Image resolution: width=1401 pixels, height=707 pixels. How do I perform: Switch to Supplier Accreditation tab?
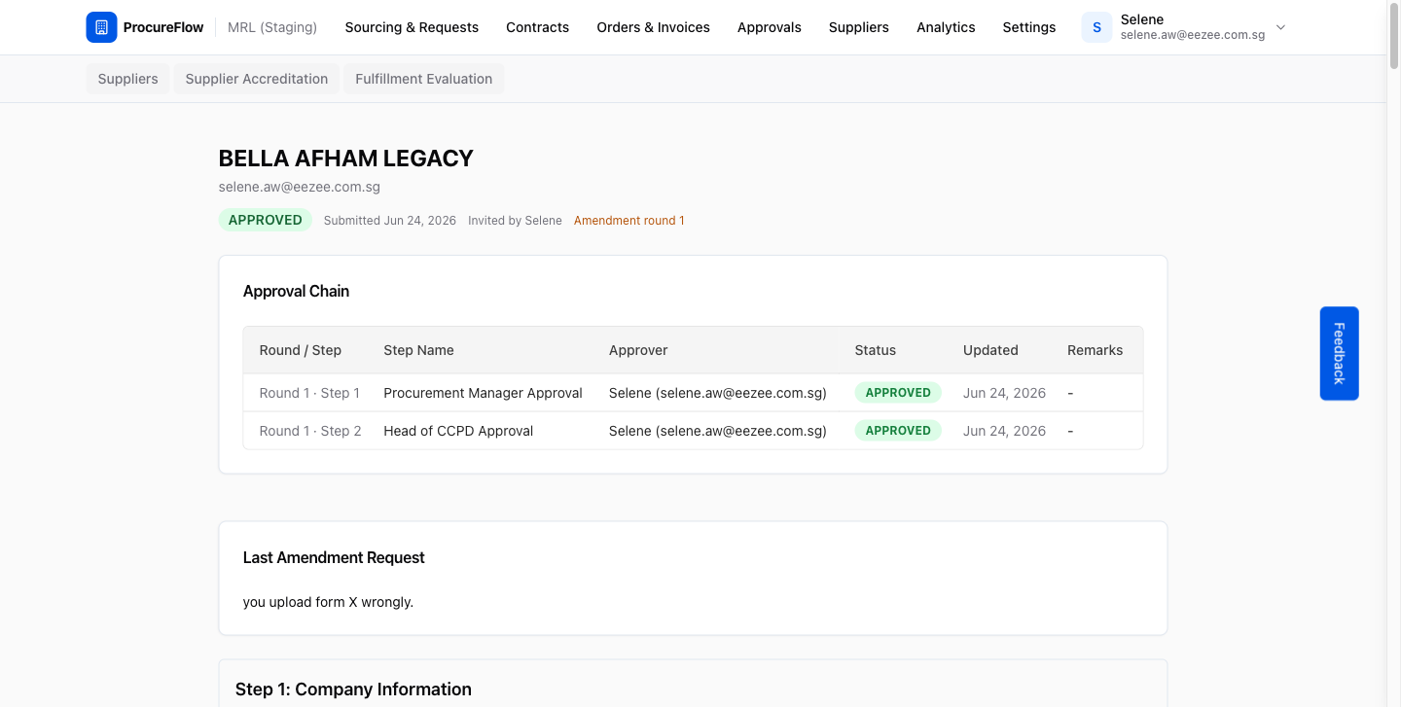(257, 79)
